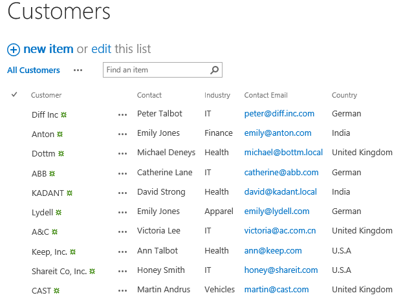This screenshot has height=302, width=414.
Task: Open the ellipsis menu for CAST row
Action: [122, 291]
